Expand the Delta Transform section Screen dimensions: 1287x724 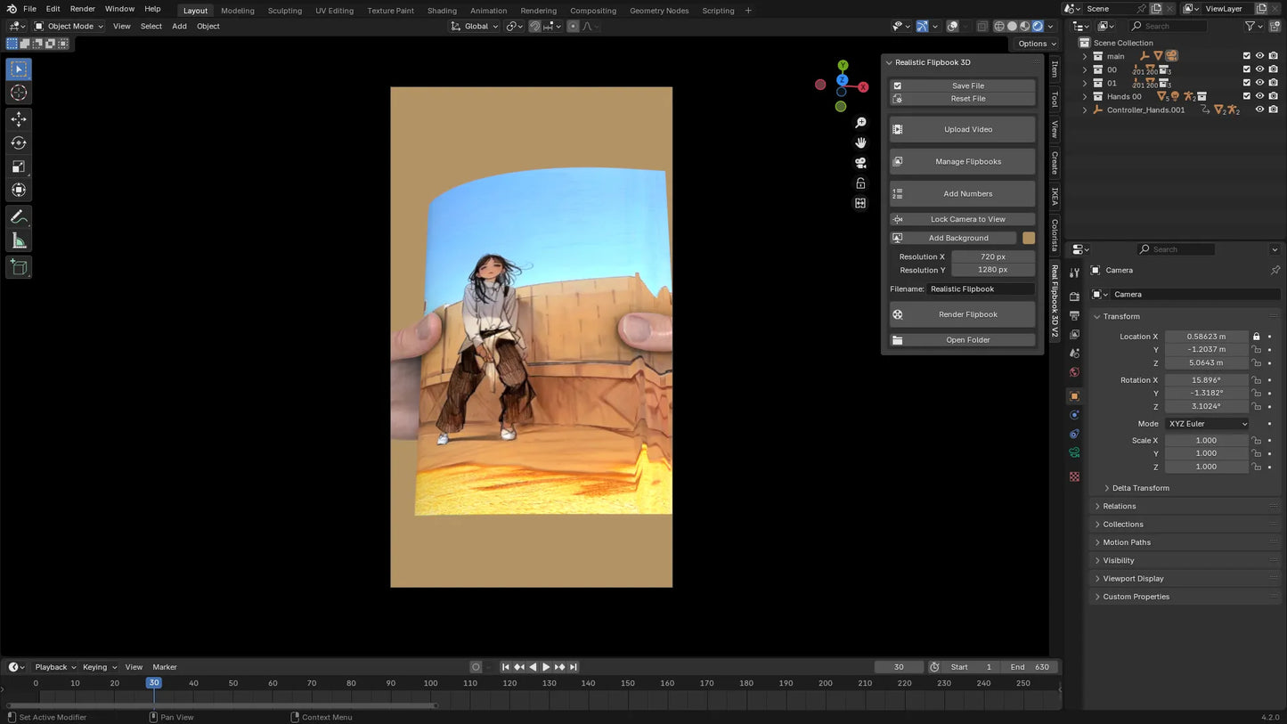1139,488
